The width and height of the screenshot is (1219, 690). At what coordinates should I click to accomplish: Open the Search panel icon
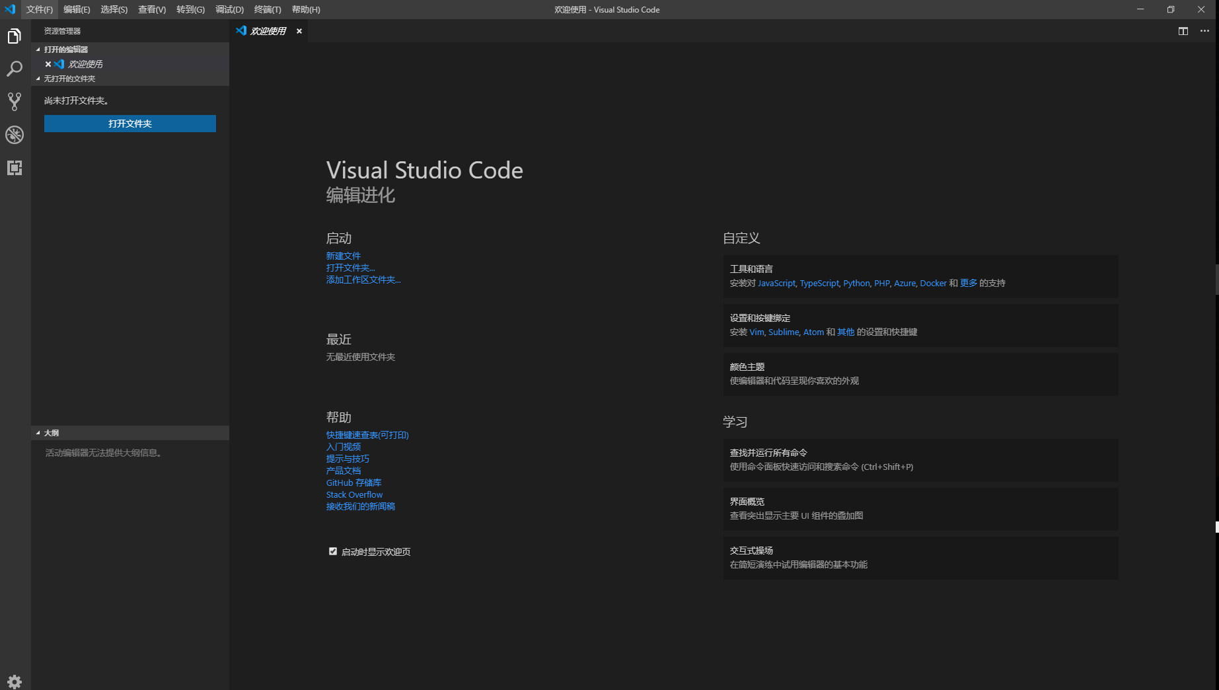tap(14, 69)
